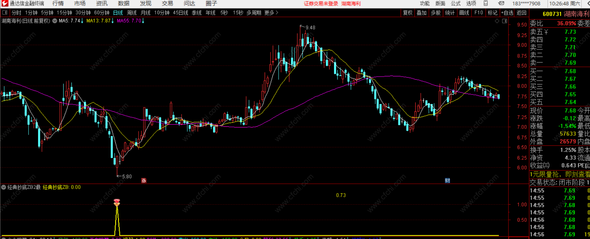This screenshot has width=590, height=239.
Task: Click the MA55: 7.70 indicator label
Action: click(x=129, y=21)
